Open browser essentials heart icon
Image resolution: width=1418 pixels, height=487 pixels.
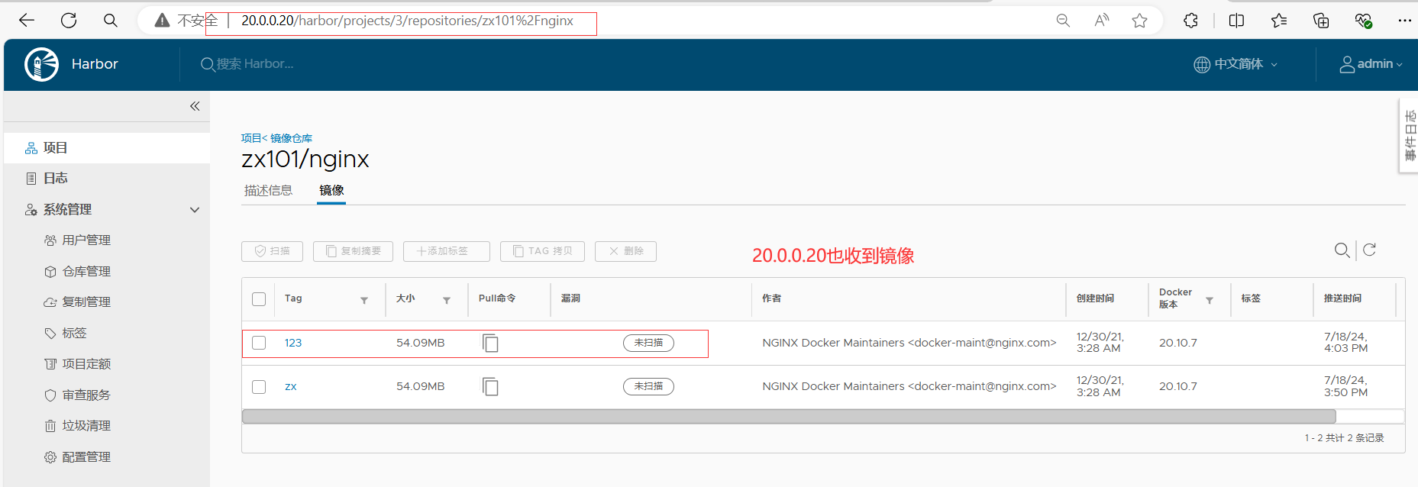[1363, 21]
